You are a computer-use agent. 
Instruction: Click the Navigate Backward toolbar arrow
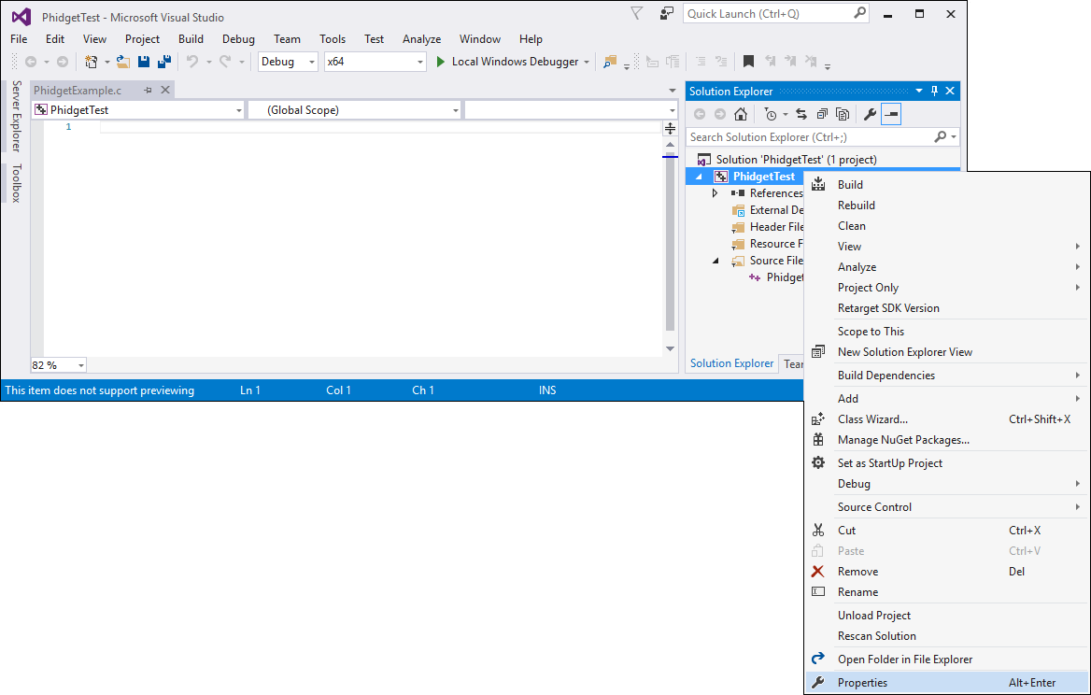[x=31, y=62]
